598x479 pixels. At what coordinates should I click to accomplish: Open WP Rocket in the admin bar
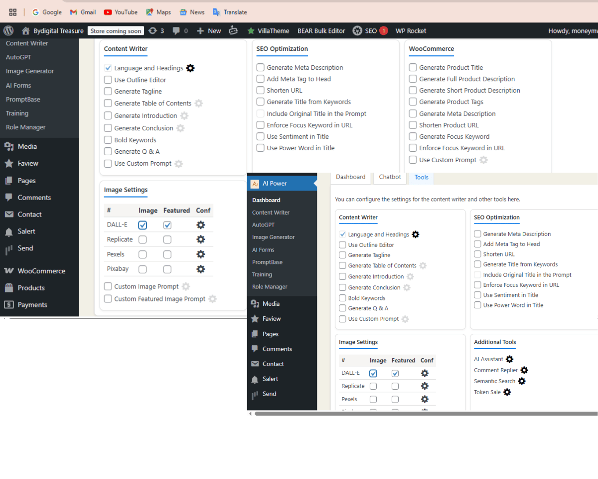(x=411, y=30)
